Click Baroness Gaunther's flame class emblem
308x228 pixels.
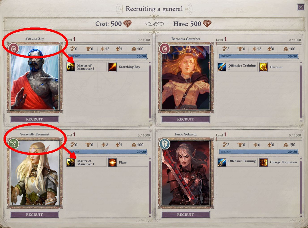pos(165,48)
